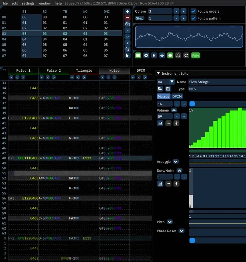Shift Noise channel left

(x=108, y=77)
